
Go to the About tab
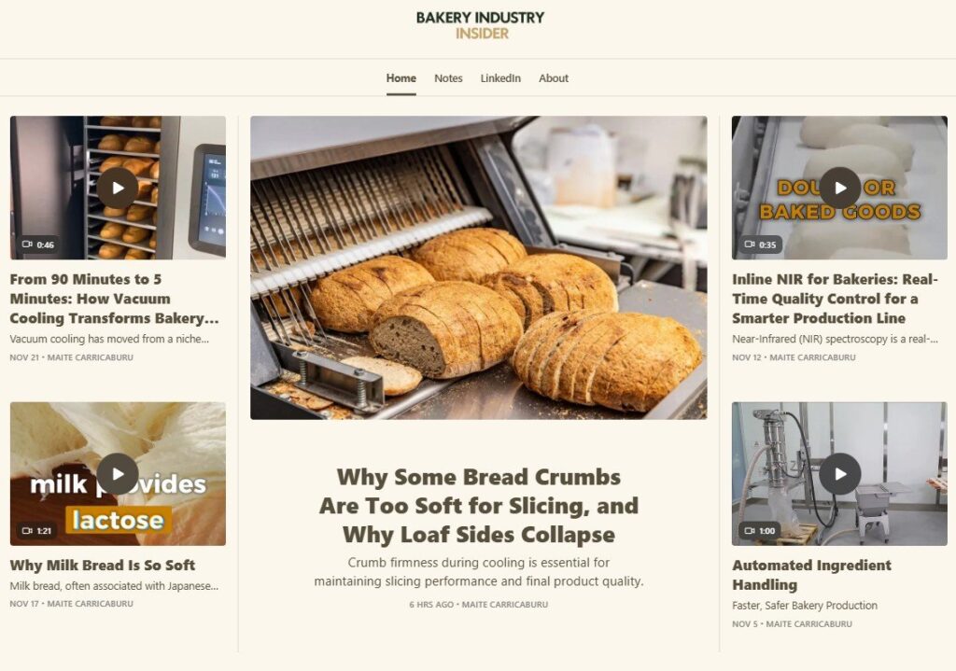[x=554, y=78]
